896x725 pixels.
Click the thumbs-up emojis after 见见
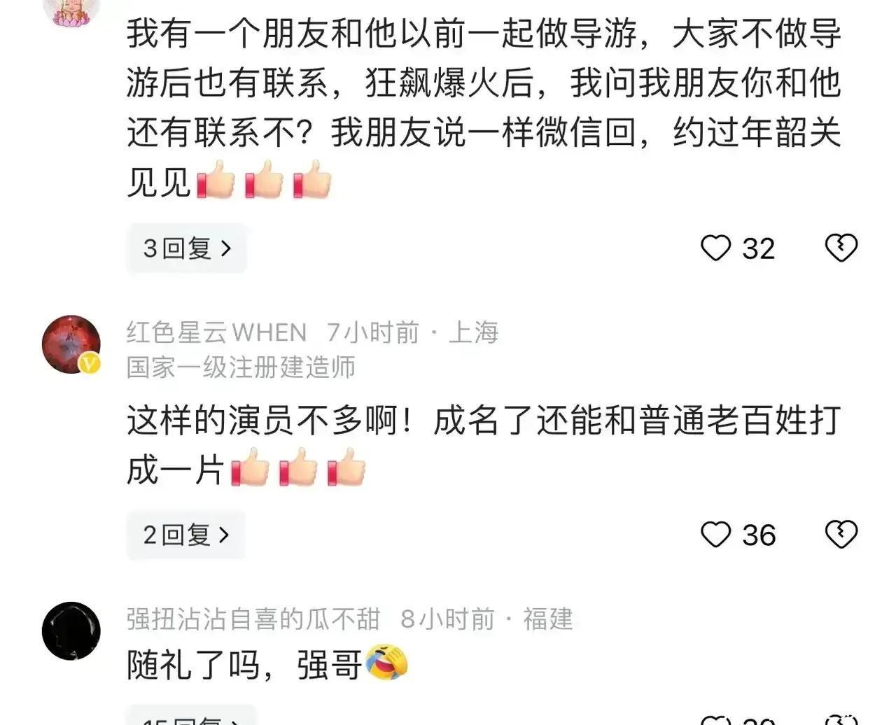(x=265, y=180)
